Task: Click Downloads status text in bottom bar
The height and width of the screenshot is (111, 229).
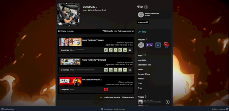Action: (x=115, y=109)
